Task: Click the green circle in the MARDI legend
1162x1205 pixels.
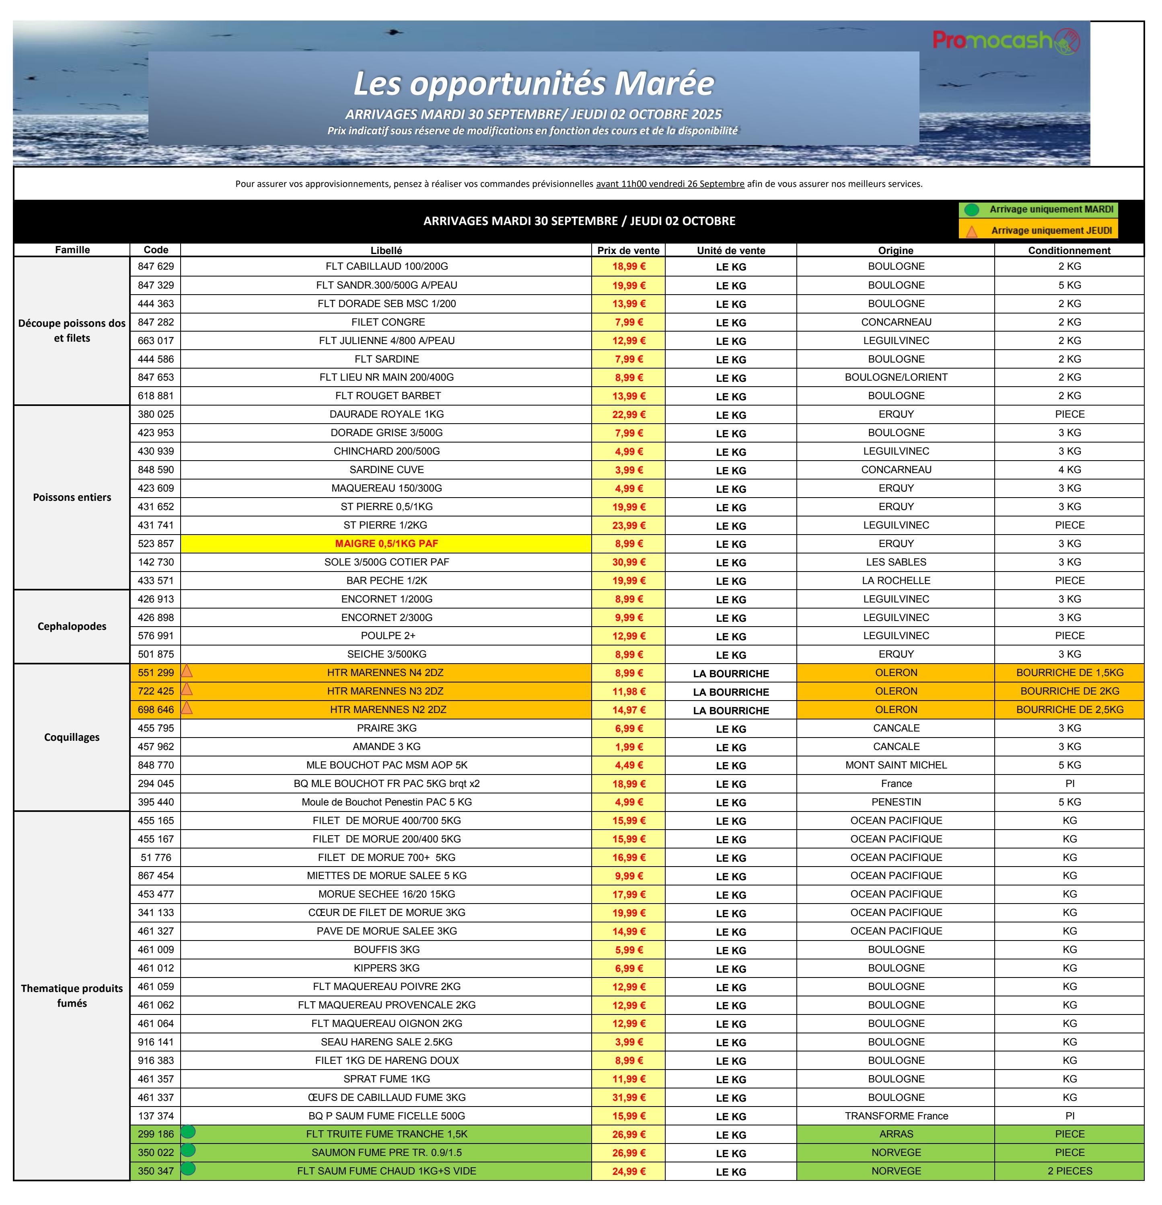Action: [971, 210]
